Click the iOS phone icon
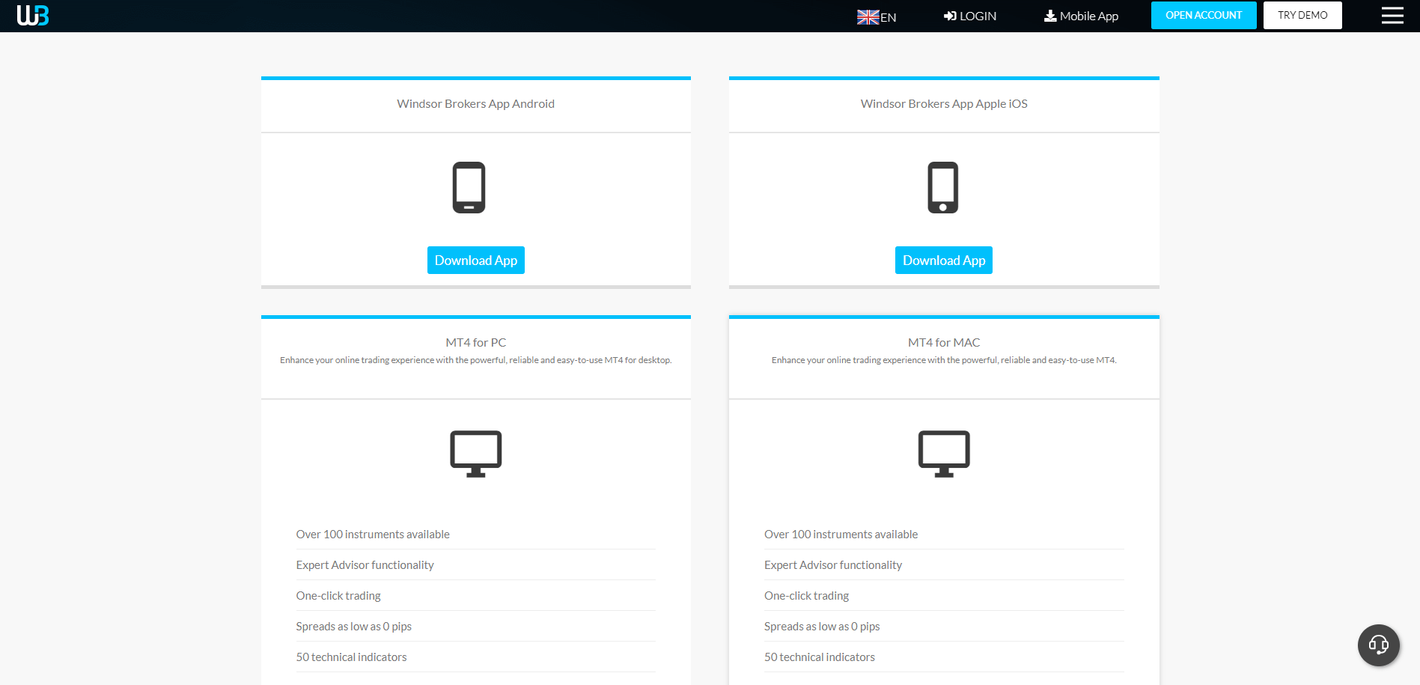This screenshot has height=685, width=1420. 943,187
